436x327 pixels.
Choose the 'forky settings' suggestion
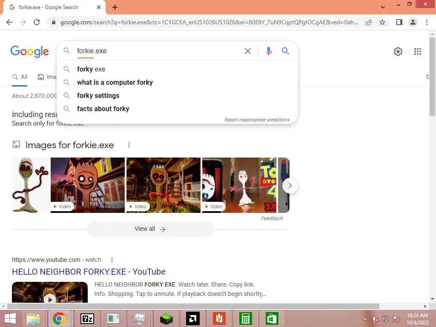click(x=178, y=96)
